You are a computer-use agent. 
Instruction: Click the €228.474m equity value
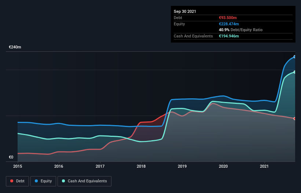(x=229, y=24)
